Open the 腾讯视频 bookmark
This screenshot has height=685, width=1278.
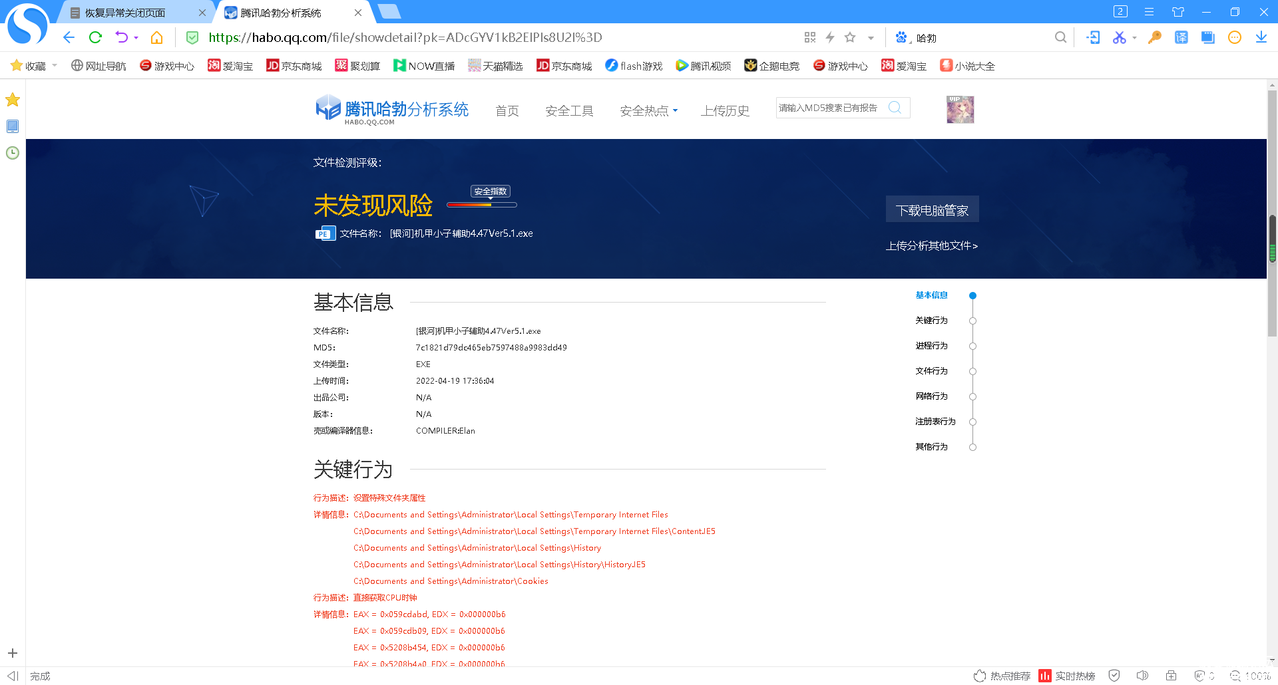(x=703, y=66)
